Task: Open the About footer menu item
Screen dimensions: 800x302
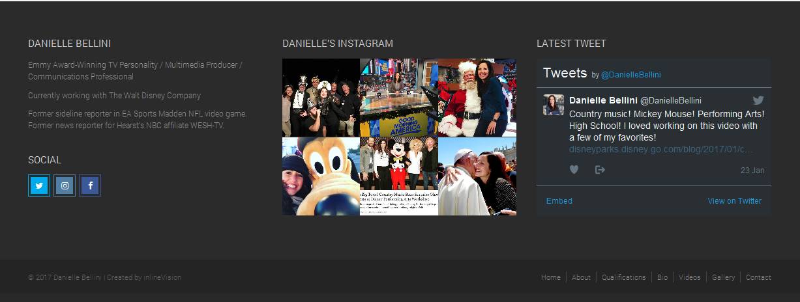Action: pos(581,277)
